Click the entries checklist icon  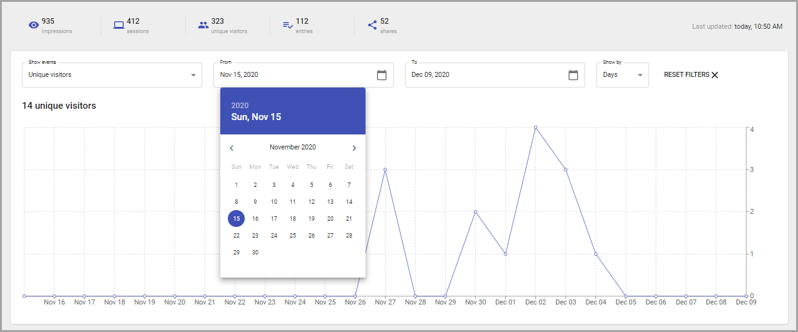(x=288, y=26)
